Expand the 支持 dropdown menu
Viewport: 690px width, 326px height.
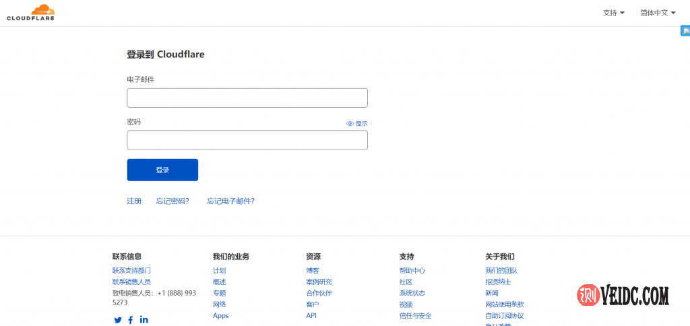(614, 13)
